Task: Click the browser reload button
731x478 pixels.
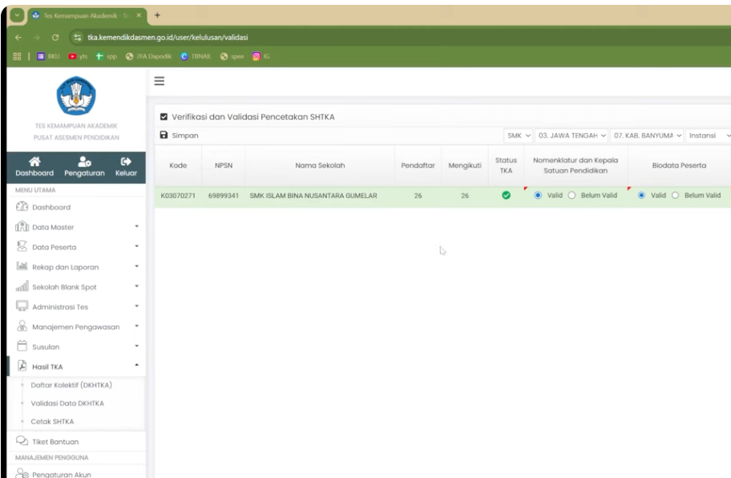Action: pyautogui.click(x=55, y=38)
